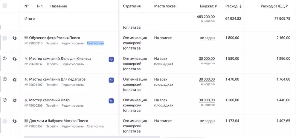This screenshot has height=138, width=296.
Task: Click campaign number № 79601107
Action: [x=33, y=85]
